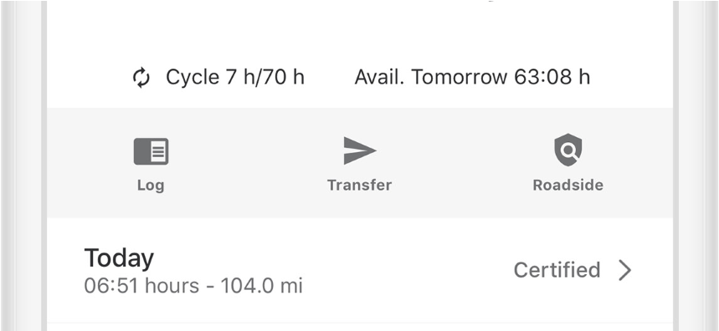Screen dimensions: 719x331
Task: Open the Roadside shield inspection icon
Action: coord(567,150)
